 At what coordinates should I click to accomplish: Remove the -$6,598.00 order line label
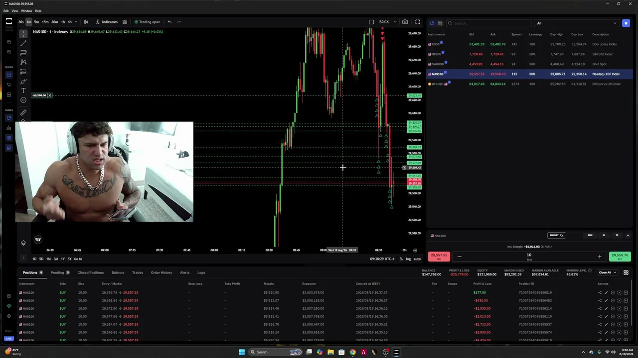pyautogui.click(x=49, y=95)
